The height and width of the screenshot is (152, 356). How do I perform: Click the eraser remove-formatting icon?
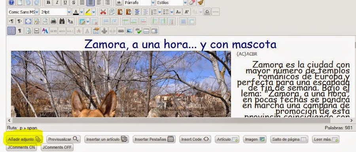coord(192,2)
